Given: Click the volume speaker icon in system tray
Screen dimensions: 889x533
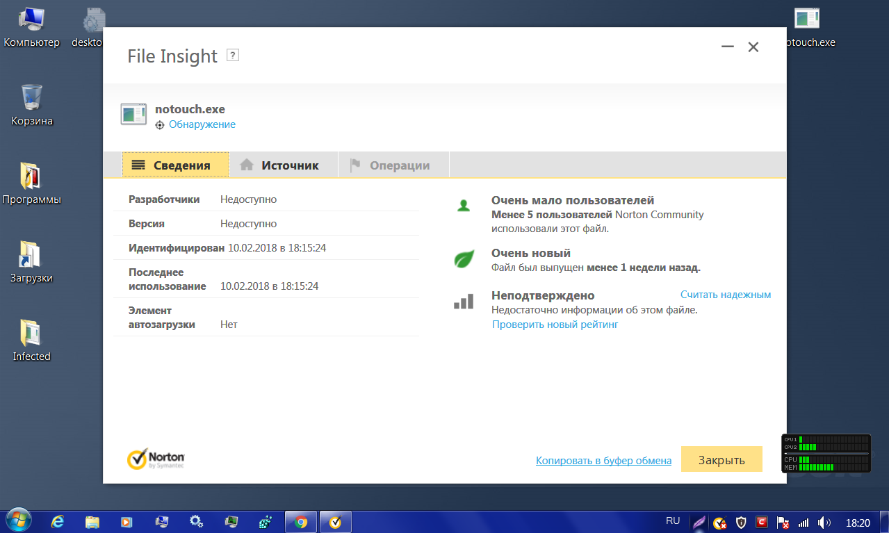Looking at the screenshot, I should [x=824, y=522].
